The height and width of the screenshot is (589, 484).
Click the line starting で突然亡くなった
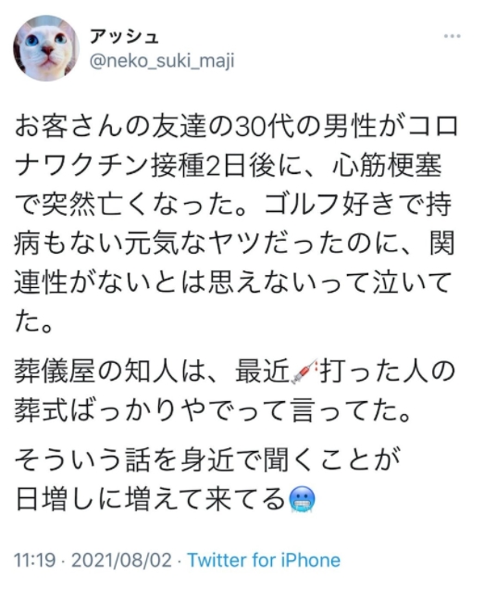(233, 205)
